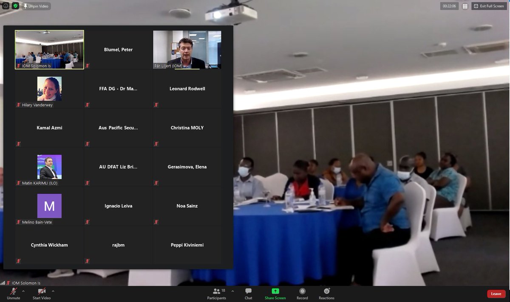Viewport: 510px width, 302px height.
Task: Select the IOM Solomon Is video tile
Action: point(49,49)
